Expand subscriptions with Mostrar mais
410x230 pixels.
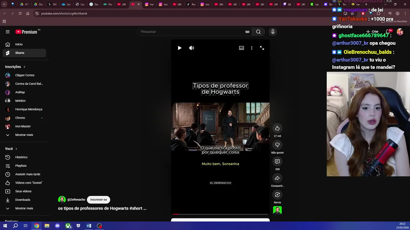pos(24,135)
